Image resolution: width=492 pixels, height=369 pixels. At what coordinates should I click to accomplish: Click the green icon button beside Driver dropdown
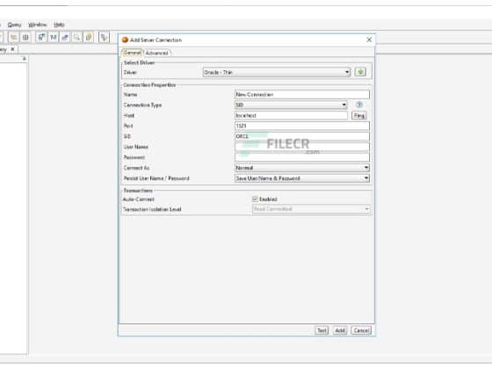click(x=360, y=72)
